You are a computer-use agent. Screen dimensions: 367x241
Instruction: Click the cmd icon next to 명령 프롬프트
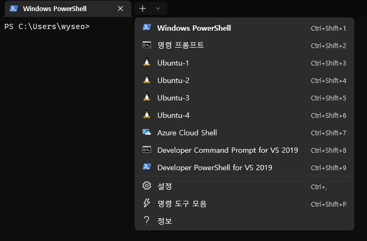147,45
